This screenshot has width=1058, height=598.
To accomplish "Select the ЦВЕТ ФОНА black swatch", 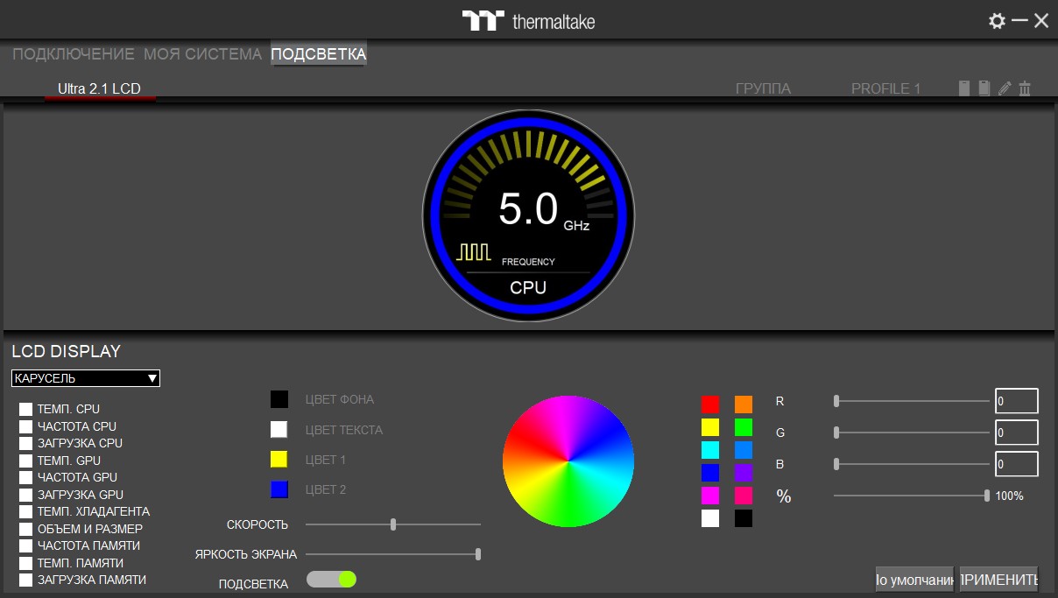I will coord(279,399).
